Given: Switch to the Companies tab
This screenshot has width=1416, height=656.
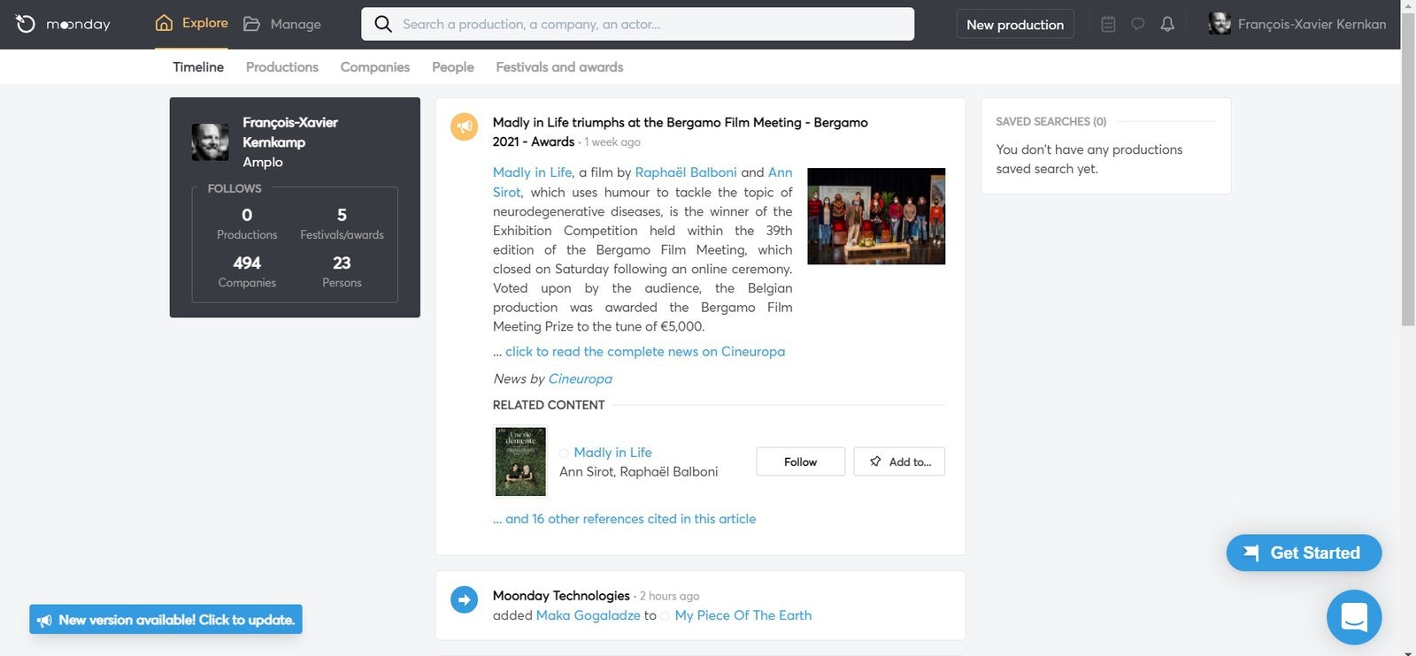Looking at the screenshot, I should [x=375, y=67].
